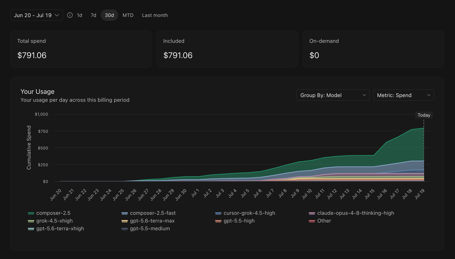Click the $500 y-axis label
The width and height of the screenshot is (455, 259).
43,148
